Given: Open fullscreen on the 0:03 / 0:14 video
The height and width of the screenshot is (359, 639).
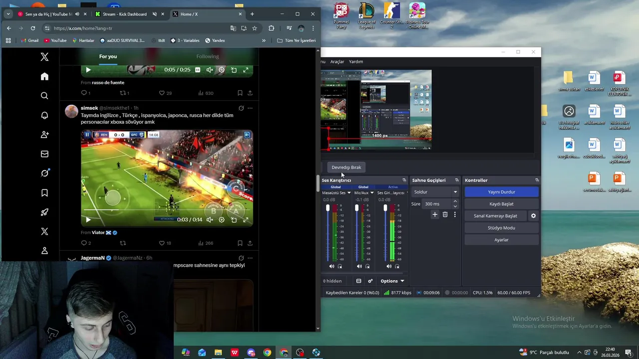Looking at the screenshot, I should coord(246,220).
